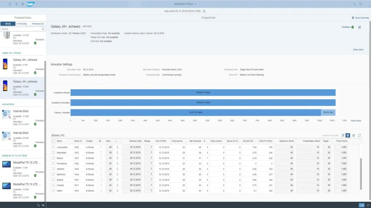
Task: Click the sort icon in bottom bar
Action: (38, 205)
